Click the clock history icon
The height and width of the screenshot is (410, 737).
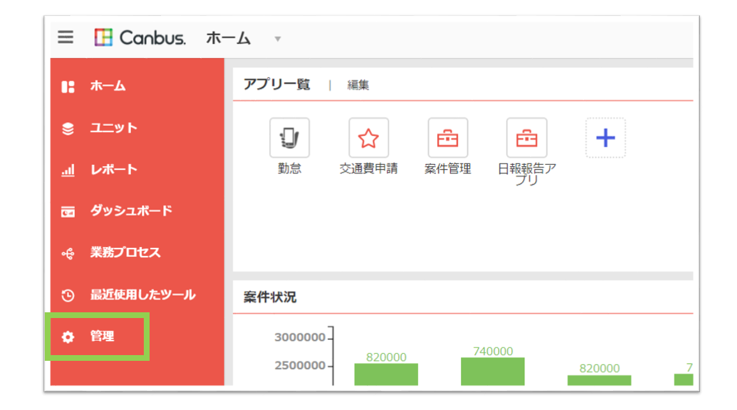click(x=68, y=296)
